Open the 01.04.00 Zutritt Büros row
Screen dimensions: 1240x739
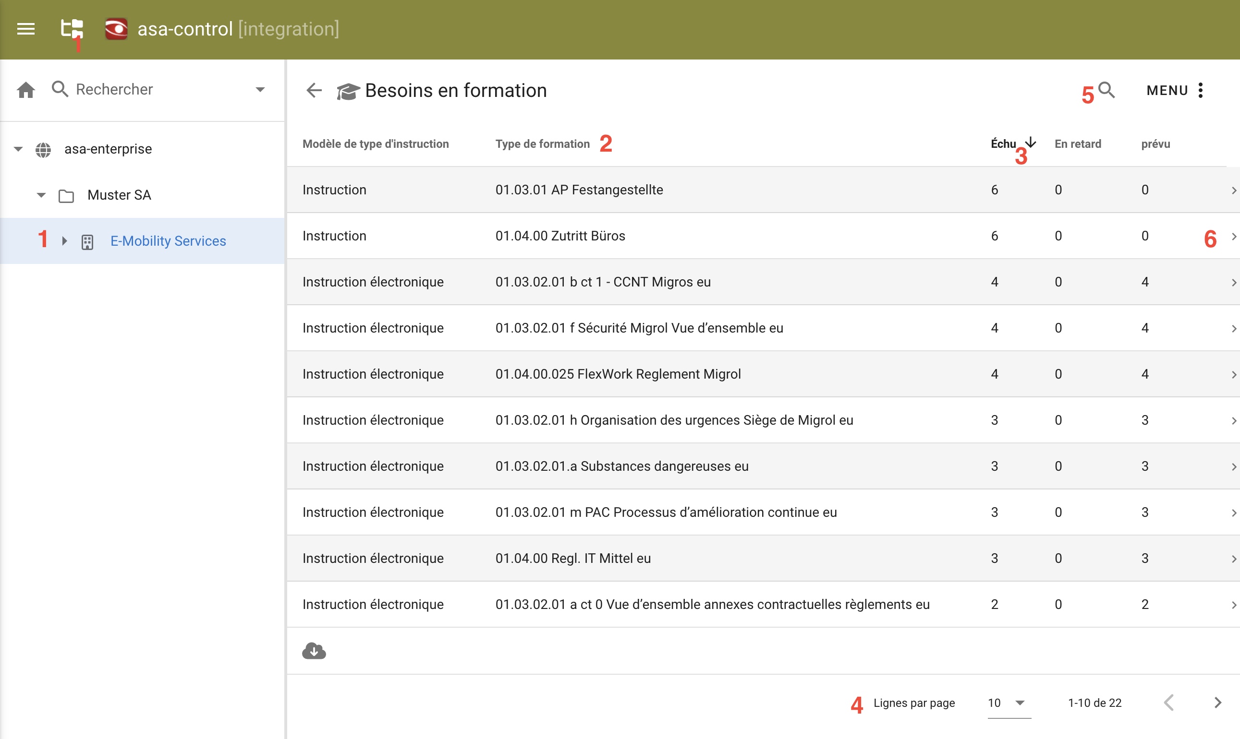click(560, 236)
